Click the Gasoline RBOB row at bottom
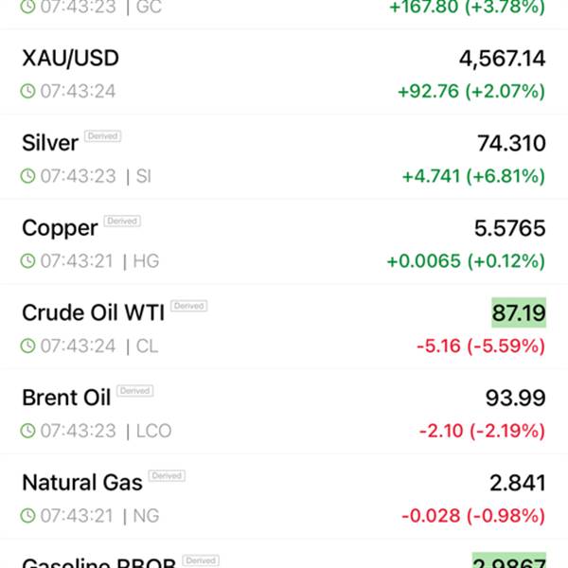 coord(95,560)
